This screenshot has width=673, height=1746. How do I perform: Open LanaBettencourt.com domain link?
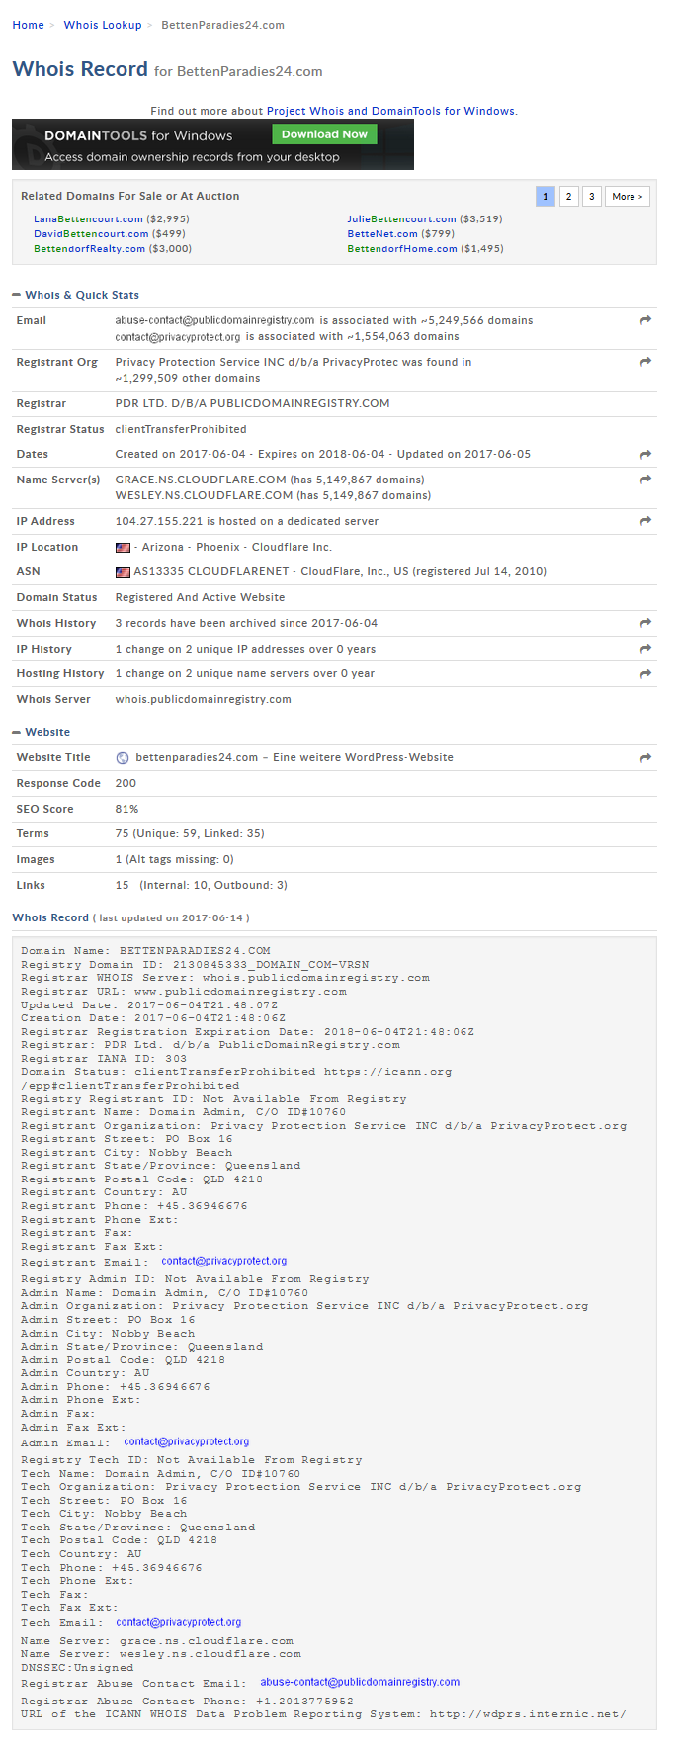point(88,219)
